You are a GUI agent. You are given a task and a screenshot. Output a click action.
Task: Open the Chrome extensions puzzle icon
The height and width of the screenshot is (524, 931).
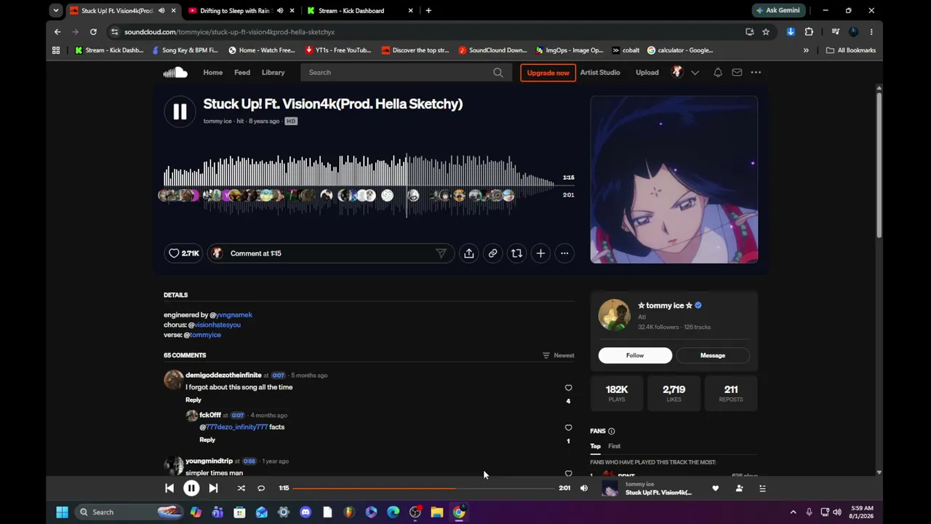point(809,32)
